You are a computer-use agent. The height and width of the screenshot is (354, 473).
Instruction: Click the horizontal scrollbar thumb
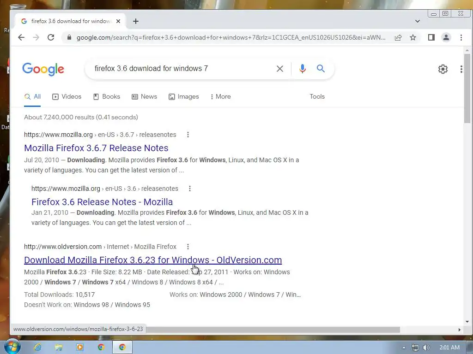273,330
